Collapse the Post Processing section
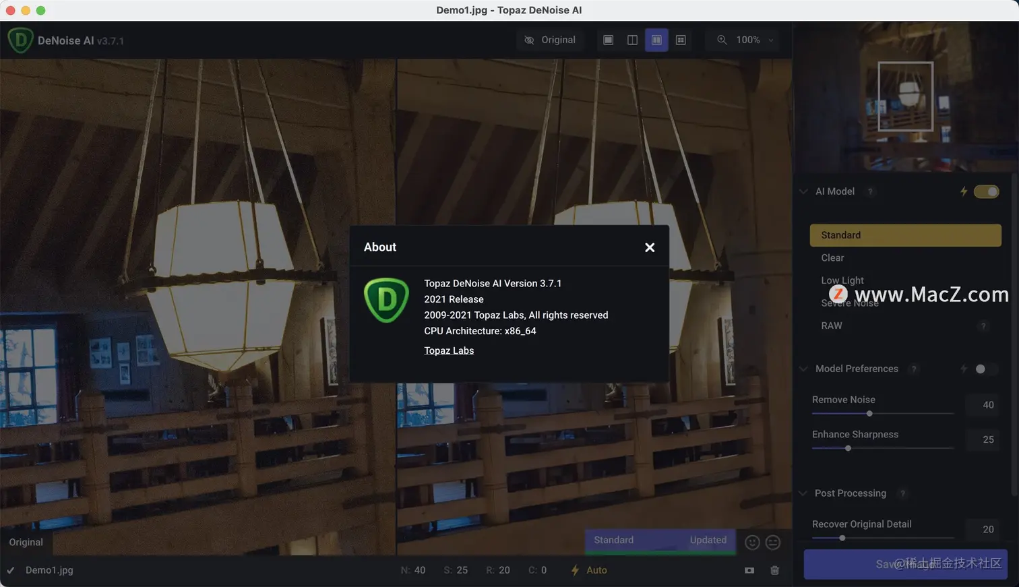The height and width of the screenshot is (587, 1019). [x=803, y=493]
